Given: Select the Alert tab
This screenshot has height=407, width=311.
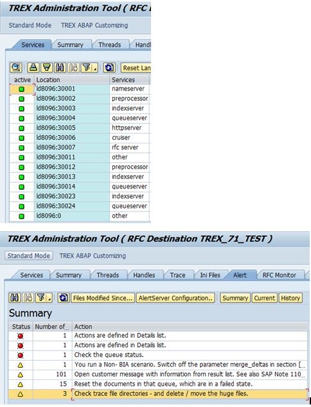Looking at the screenshot, I should 240,275.
